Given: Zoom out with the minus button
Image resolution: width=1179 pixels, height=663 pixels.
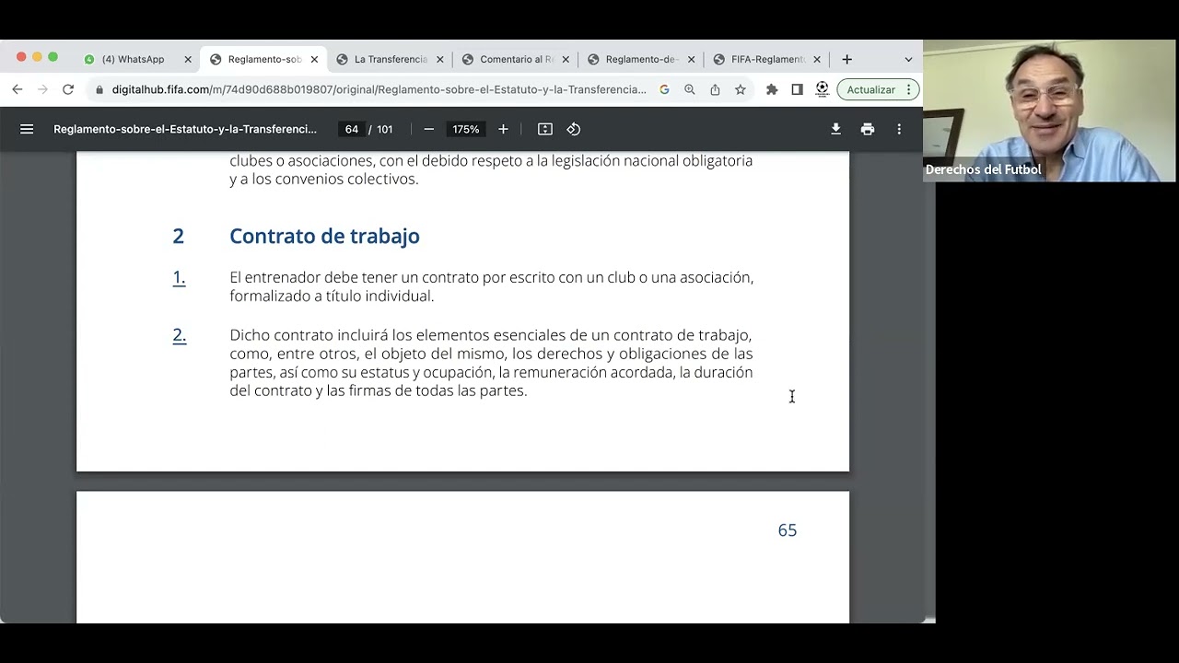Looking at the screenshot, I should (x=428, y=129).
